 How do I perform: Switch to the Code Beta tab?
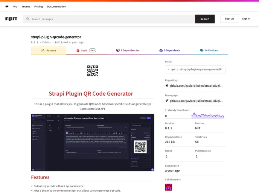pyautogui.click(x=86, y=50)
